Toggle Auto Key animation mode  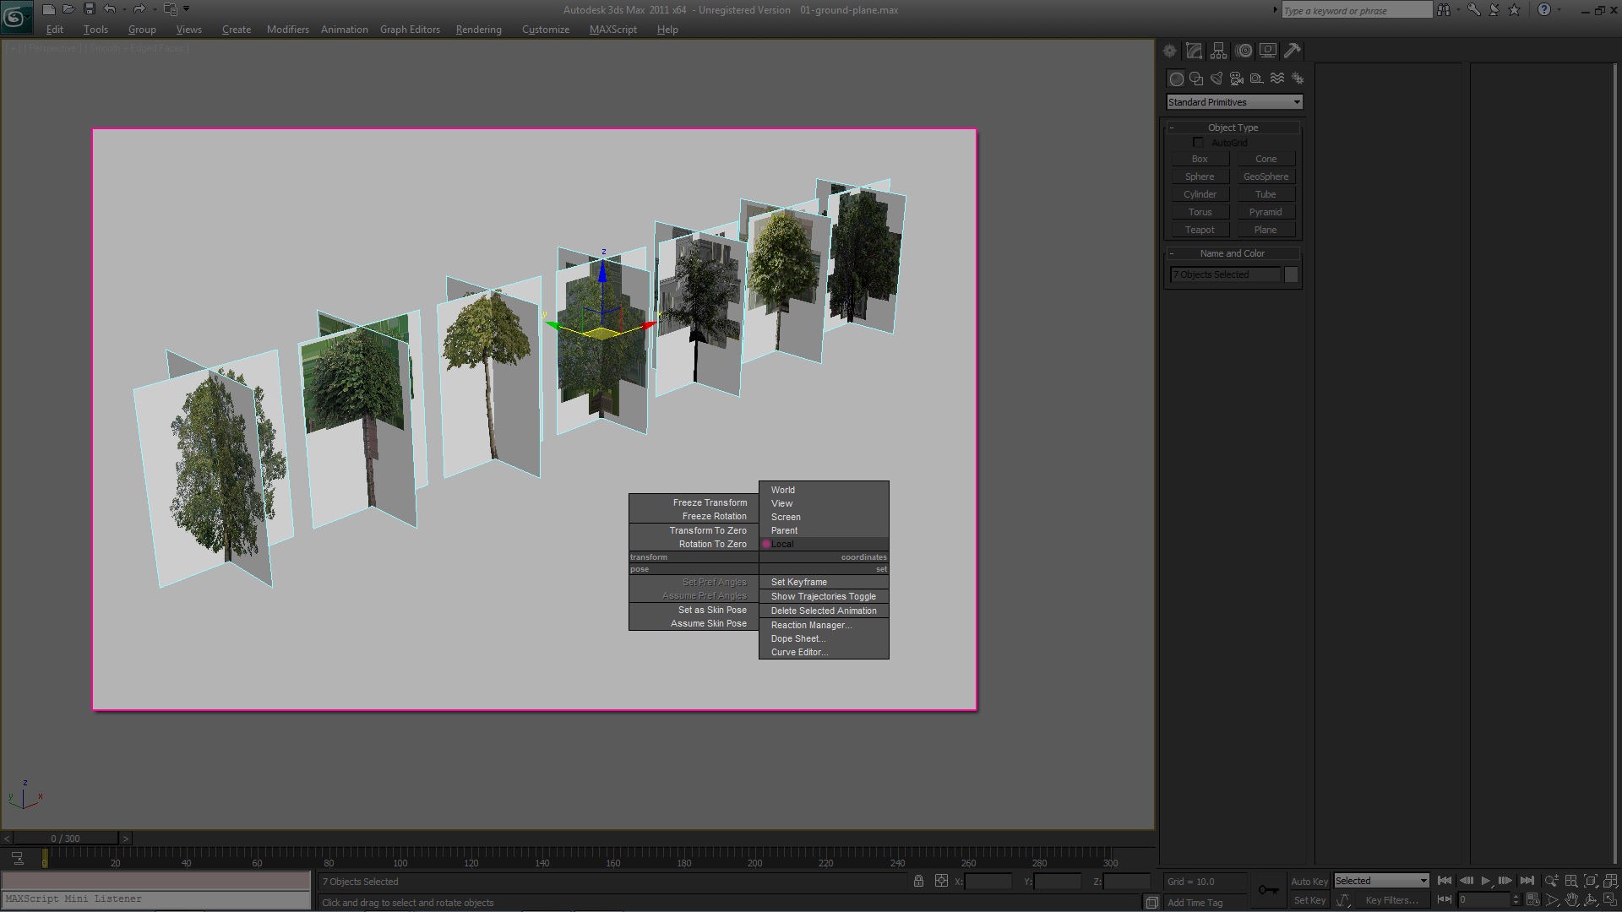tap(1309, 880)
